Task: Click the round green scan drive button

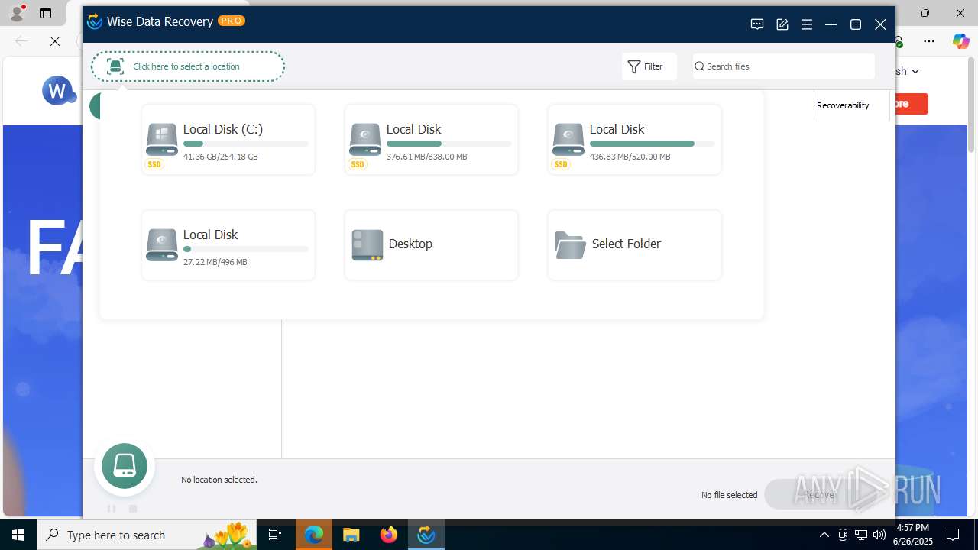Action: pos(125,466)
